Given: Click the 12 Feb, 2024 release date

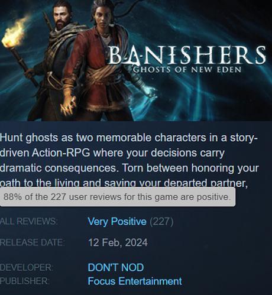Looking at the screenshot, I should 118,242.
